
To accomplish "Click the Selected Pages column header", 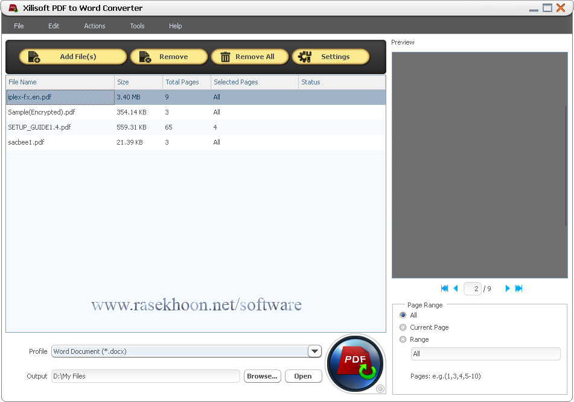I will coord(255,82).
